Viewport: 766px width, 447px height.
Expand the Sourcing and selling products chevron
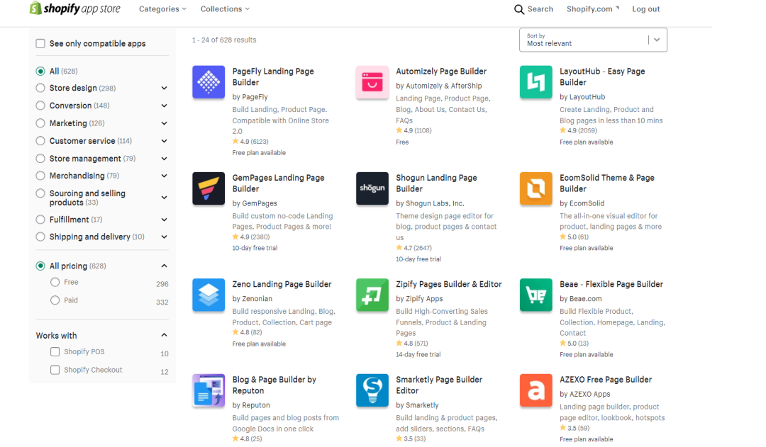(x=164, y=198)
